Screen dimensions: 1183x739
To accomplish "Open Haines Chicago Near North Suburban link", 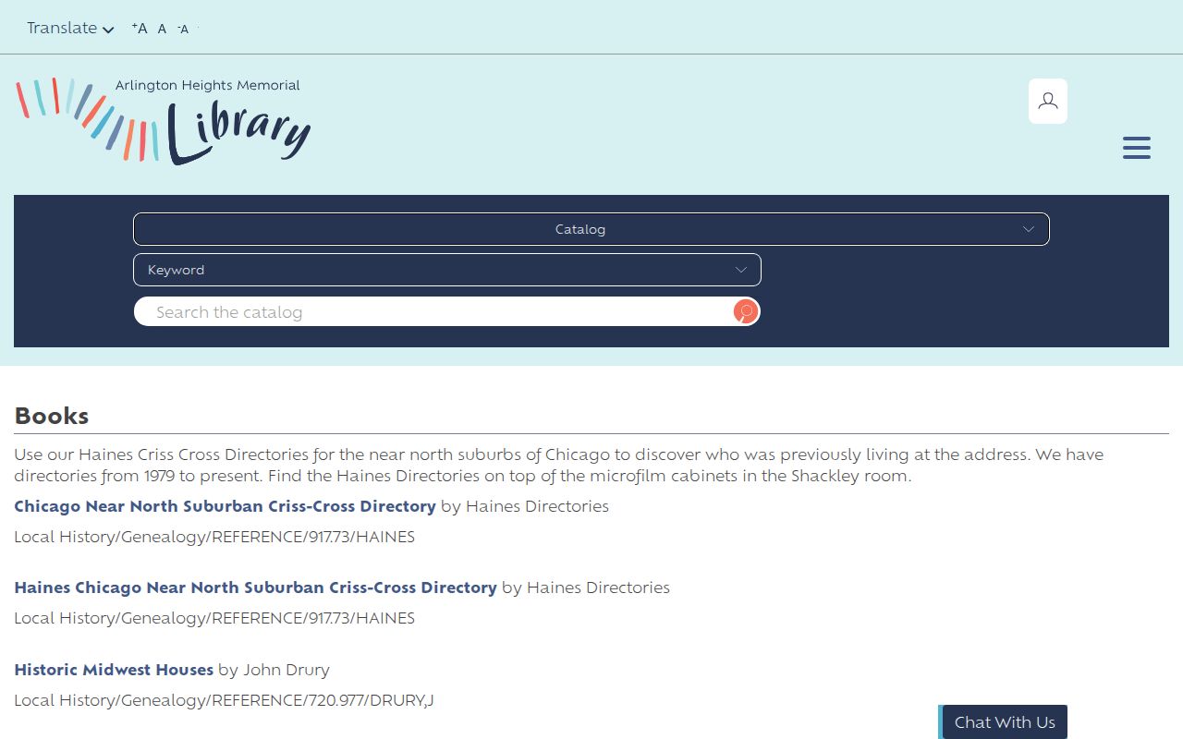I will click(255, 588).
